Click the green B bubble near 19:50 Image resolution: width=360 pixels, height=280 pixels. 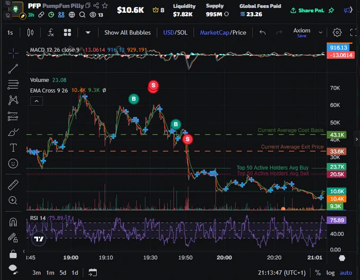(x=176, y=124)
